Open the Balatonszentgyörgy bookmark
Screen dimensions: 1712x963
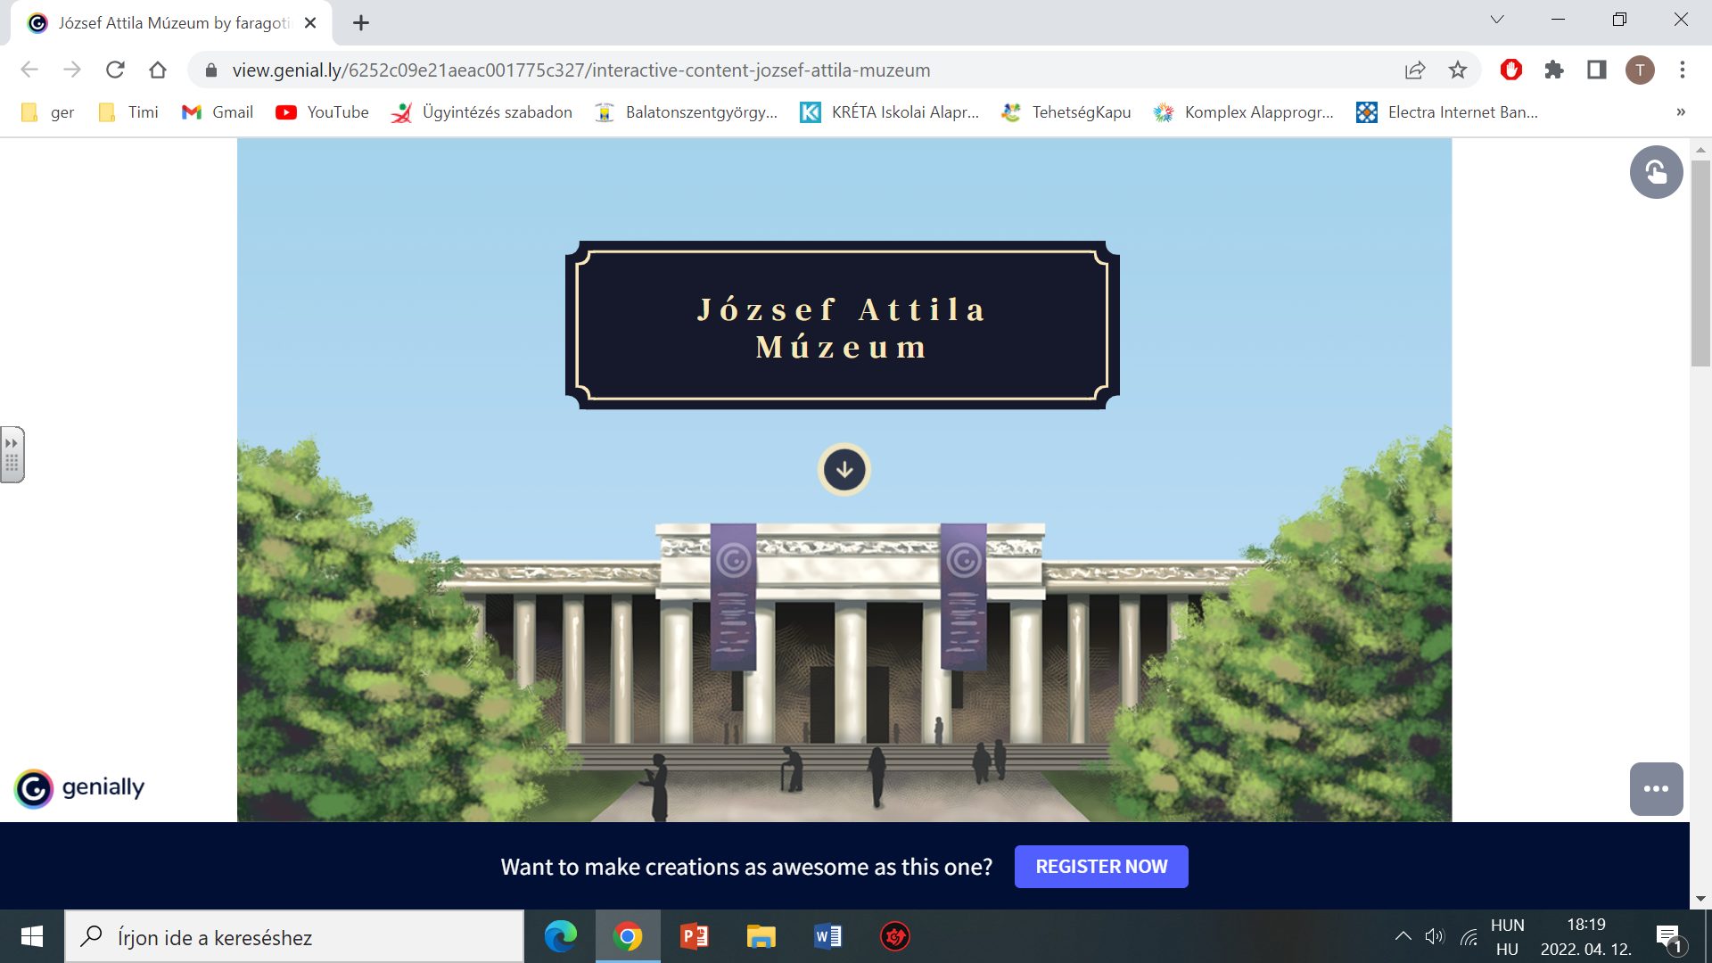[687, 112]
